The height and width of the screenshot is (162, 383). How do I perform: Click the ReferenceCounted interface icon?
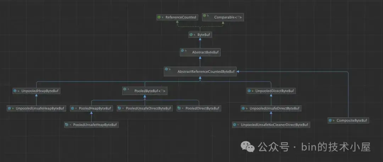pyautogui.click(x=159, y=17)
